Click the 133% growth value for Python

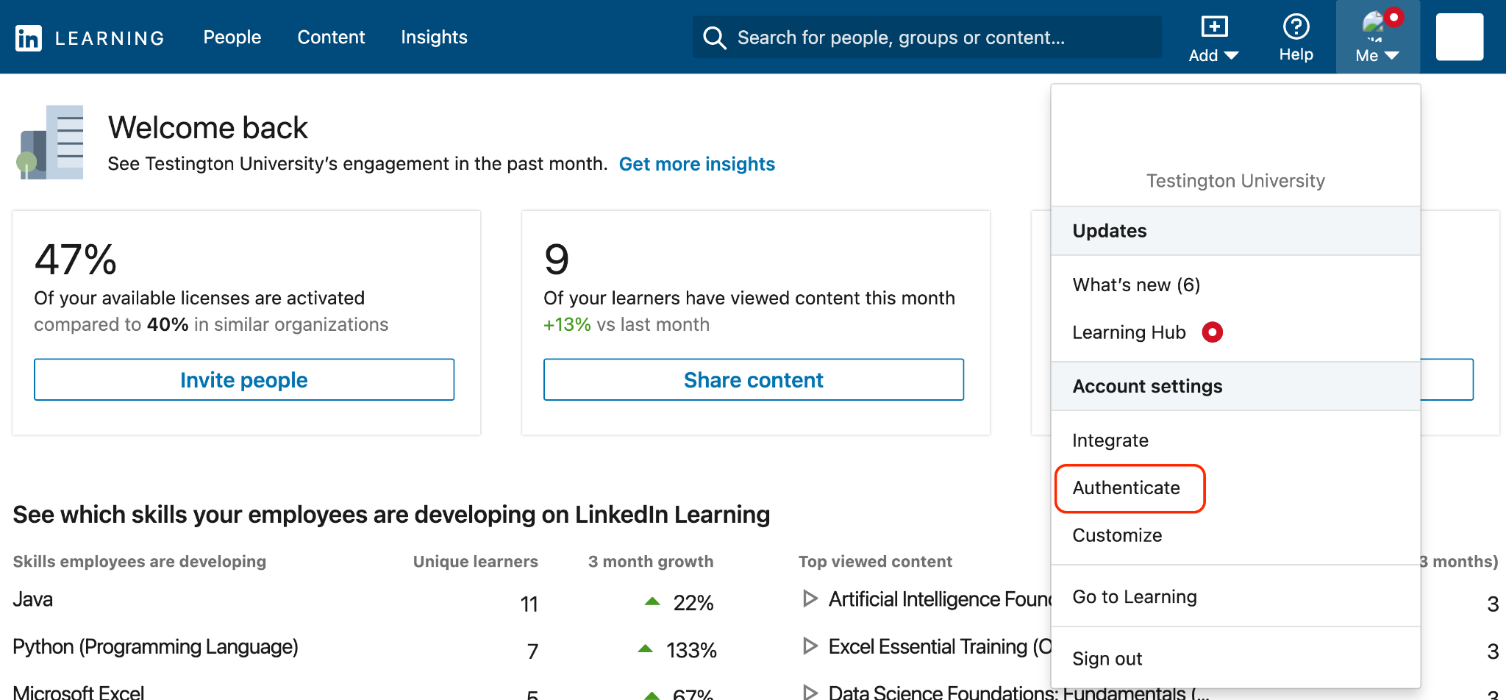691,650
